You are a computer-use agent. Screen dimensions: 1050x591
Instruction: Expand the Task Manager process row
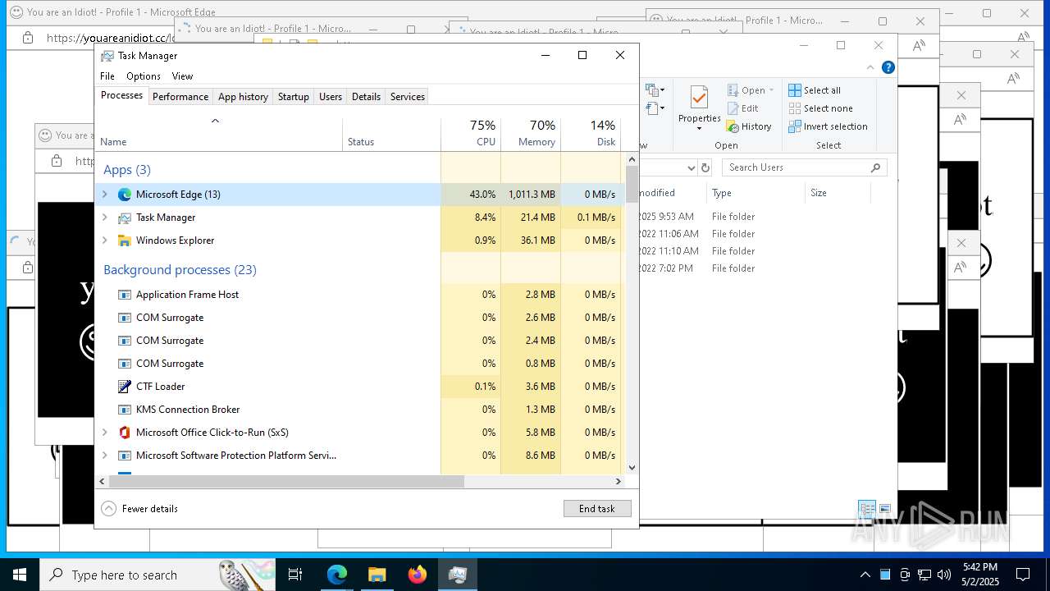(104, 218)
